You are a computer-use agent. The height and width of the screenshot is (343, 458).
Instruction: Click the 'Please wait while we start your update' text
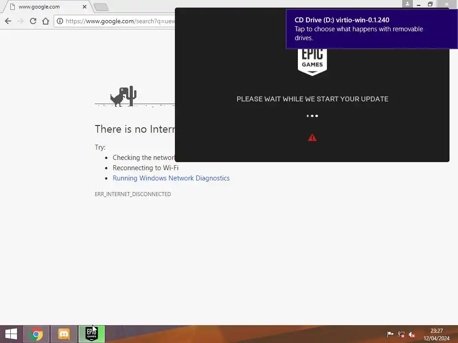click(x=312, y=99)
